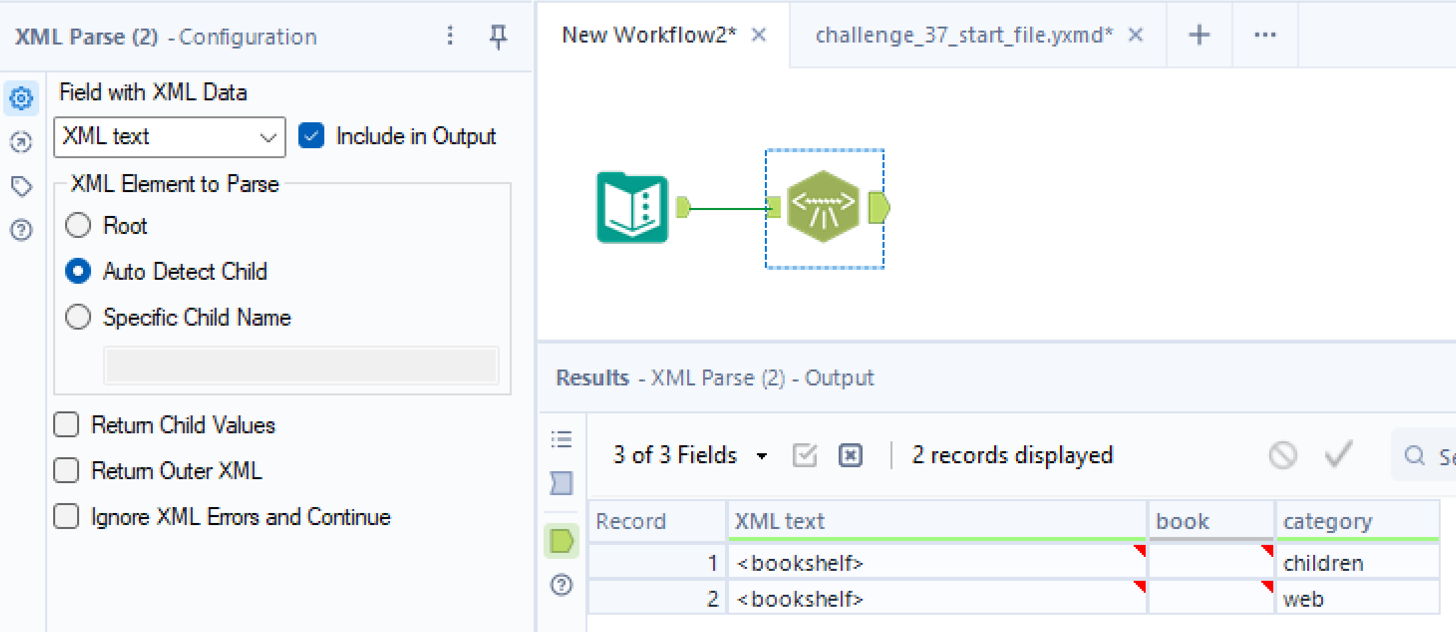This screenshot has width=1456, height=632.
Task: Enable the Return Child Values checkbox
Action: pyautogui.click(x=66, y=425)
